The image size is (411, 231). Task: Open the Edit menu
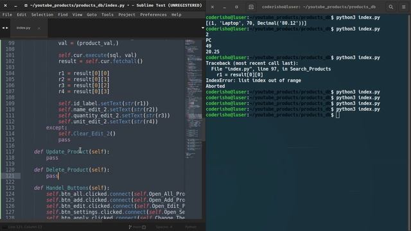[x=21, y=15]
